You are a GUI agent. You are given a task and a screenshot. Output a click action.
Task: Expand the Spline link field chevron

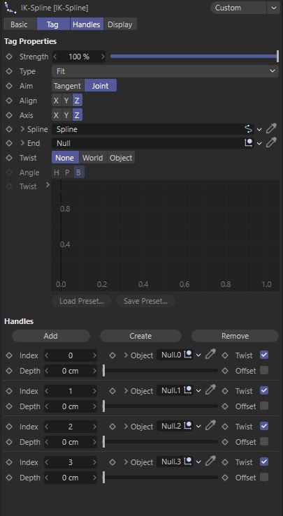[22, 129]
